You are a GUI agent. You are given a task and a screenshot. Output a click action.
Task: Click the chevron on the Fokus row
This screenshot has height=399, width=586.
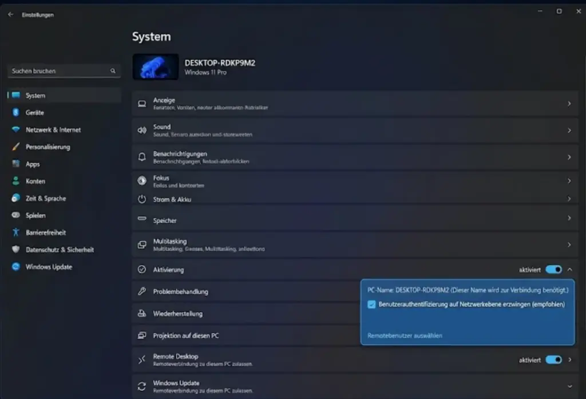(x=569, y=181)
